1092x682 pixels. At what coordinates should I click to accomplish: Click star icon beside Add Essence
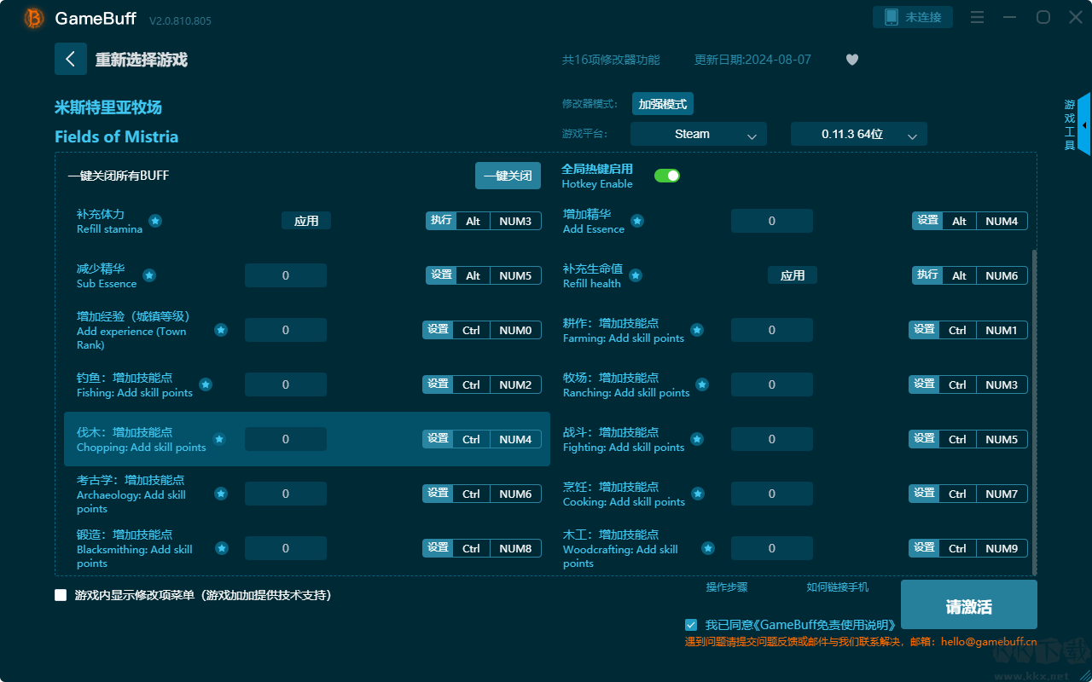637,221
